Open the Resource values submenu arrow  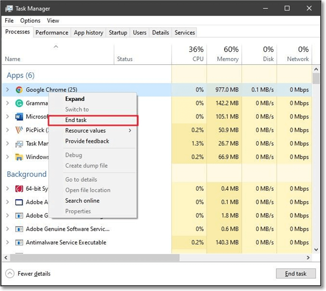click(x=130, y=131)
